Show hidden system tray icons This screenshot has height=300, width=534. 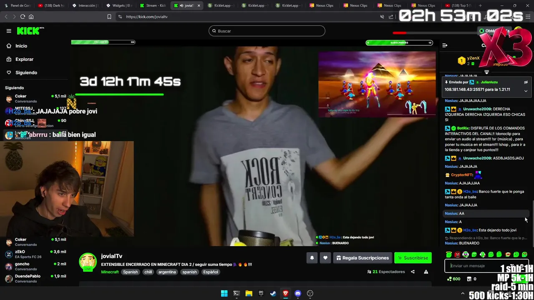pos(462,294)
